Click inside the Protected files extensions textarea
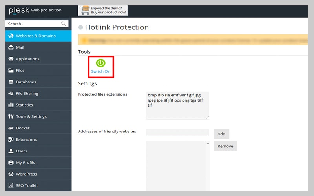The image size is (314, 196). [177, 105]
